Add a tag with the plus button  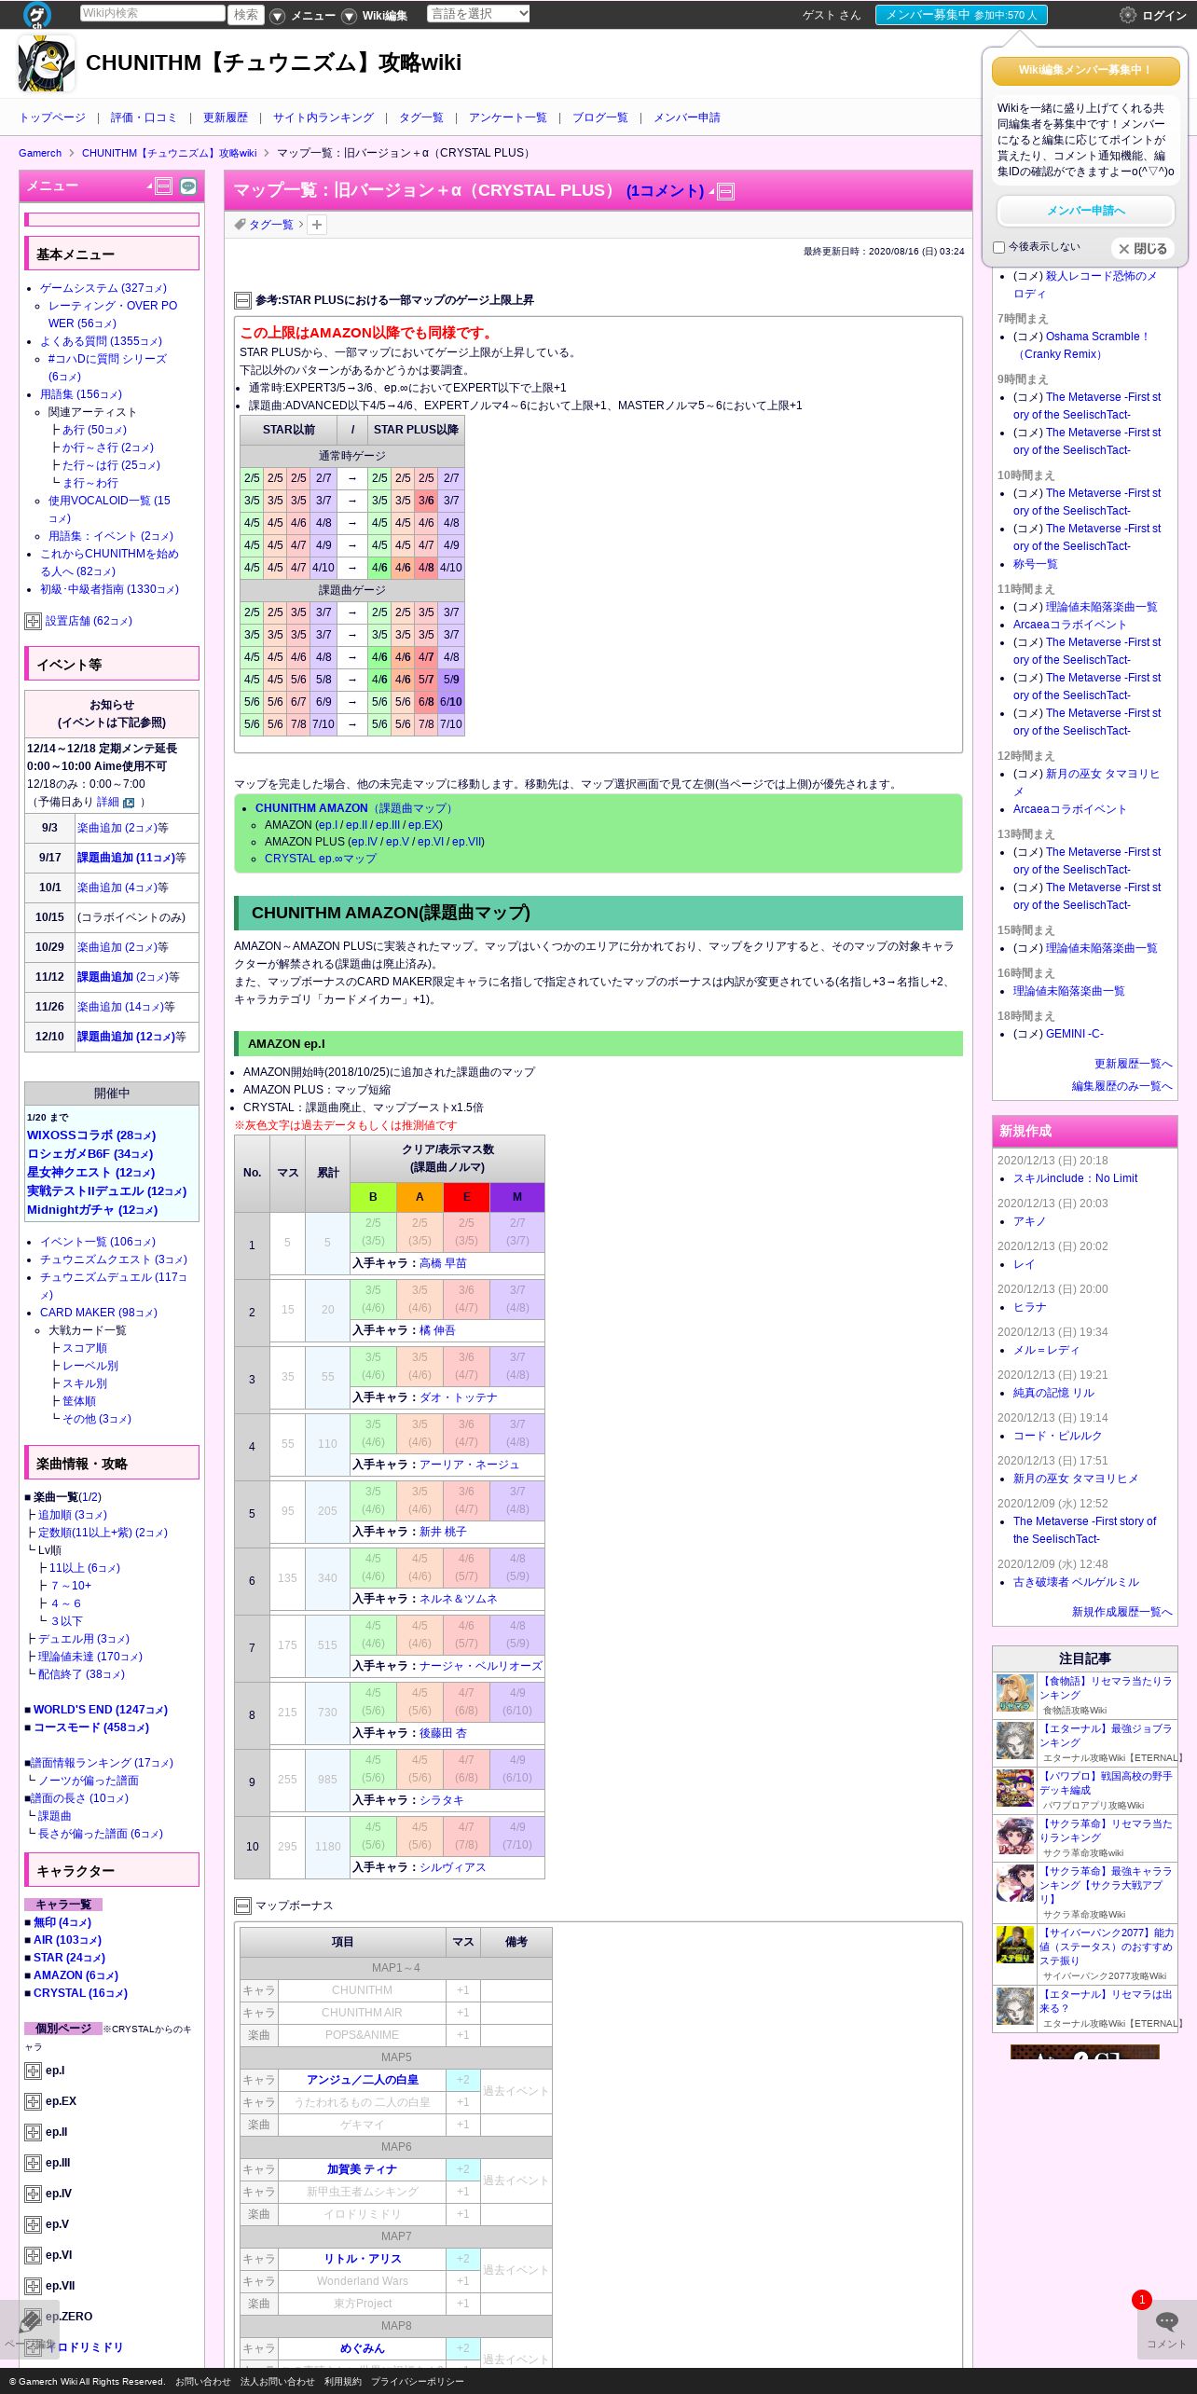[x=317, y=225]
